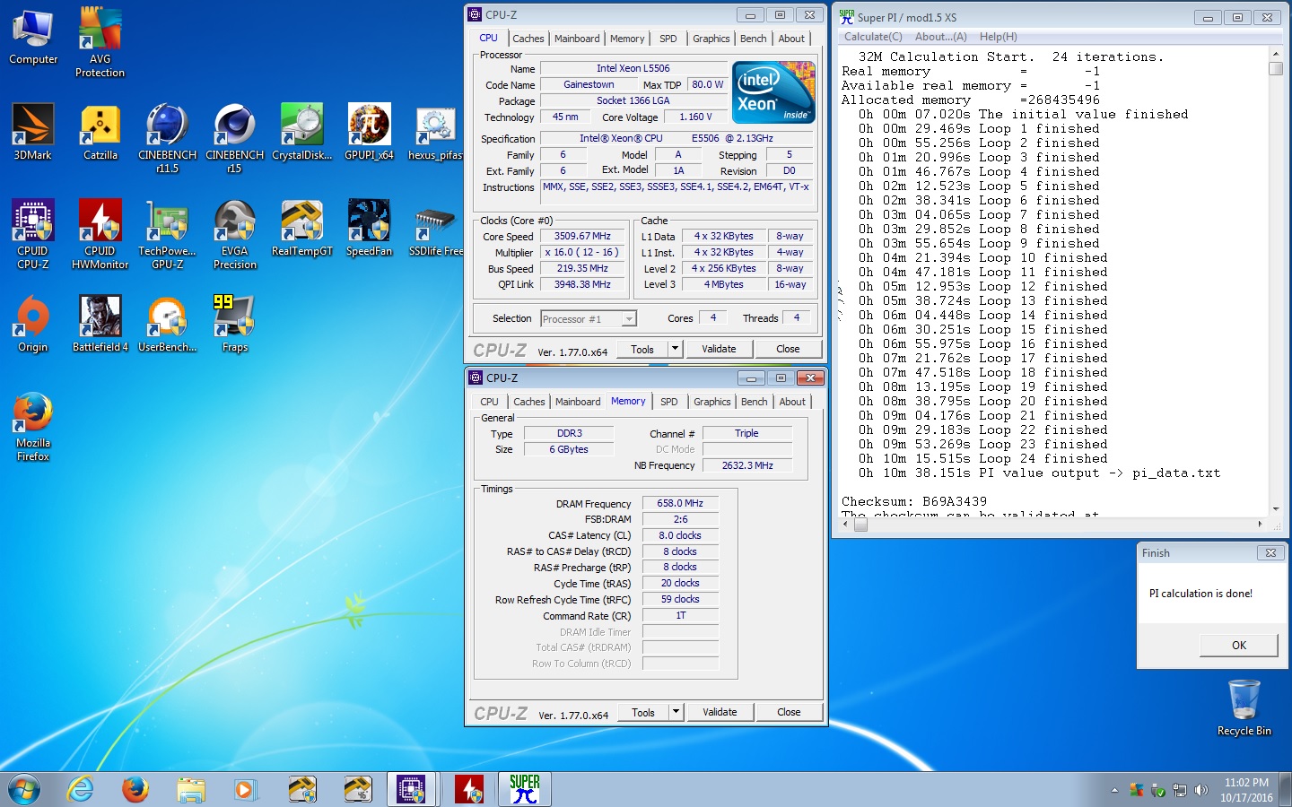The height and width of the screenshot is (807, 1292).
Task: Launch RealTempGT desktop shortcut
Action: click(x=302, y=229)
